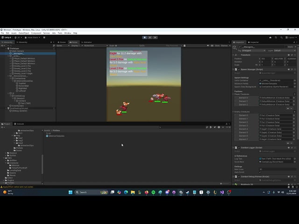Open object picker for Minimon Prefab field
This screenshot has width=299, height=224.
point(295,84)
